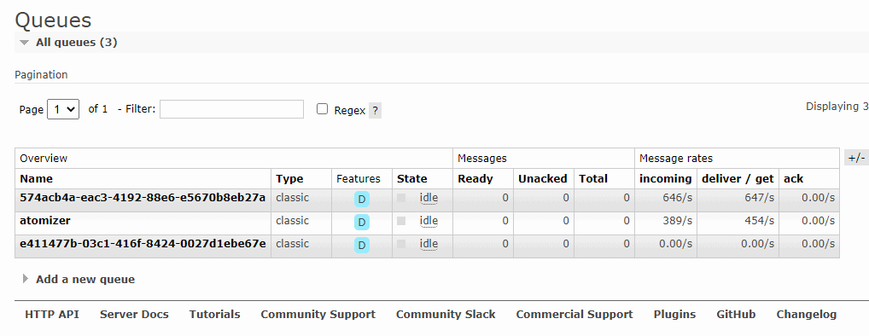Click the state indicator square for queue e411477b

tap(401, 244)
